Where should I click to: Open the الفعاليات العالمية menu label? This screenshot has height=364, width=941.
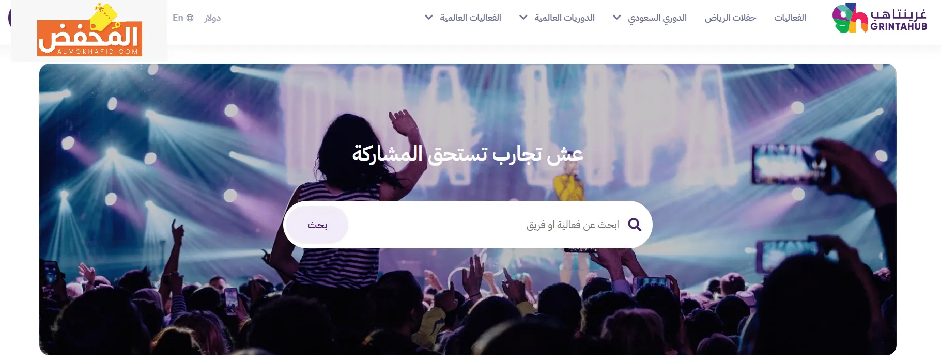tap(470, 18)
